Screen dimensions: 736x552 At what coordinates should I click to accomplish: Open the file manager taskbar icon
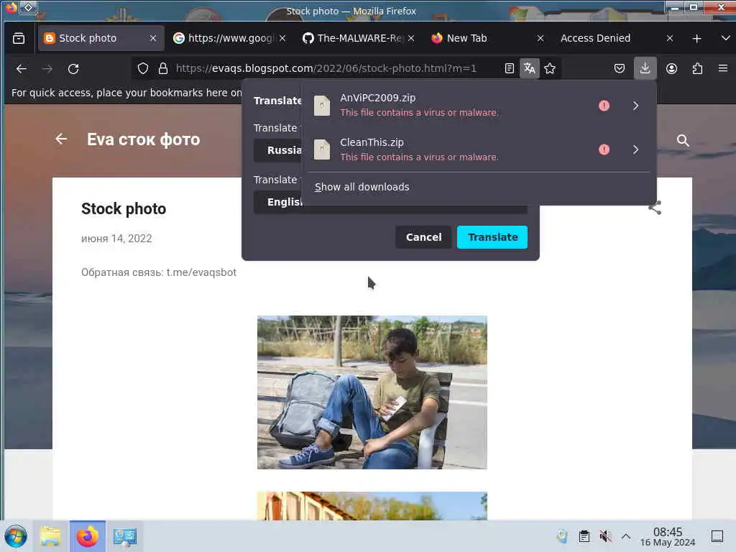[50, 536]
